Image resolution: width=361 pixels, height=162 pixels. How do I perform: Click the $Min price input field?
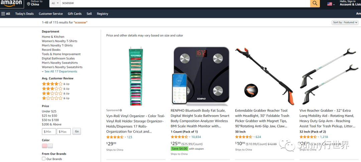49,132
